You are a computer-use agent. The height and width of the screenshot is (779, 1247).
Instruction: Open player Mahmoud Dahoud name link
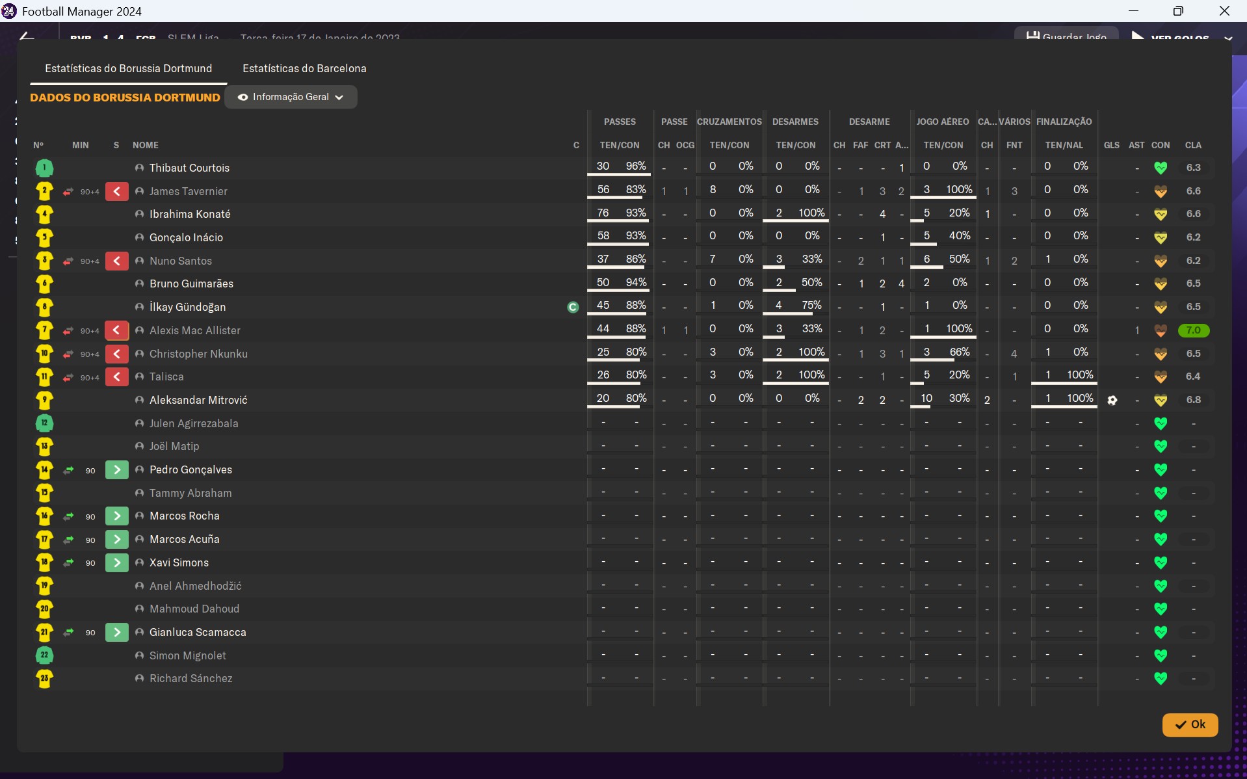pos(194,609)
